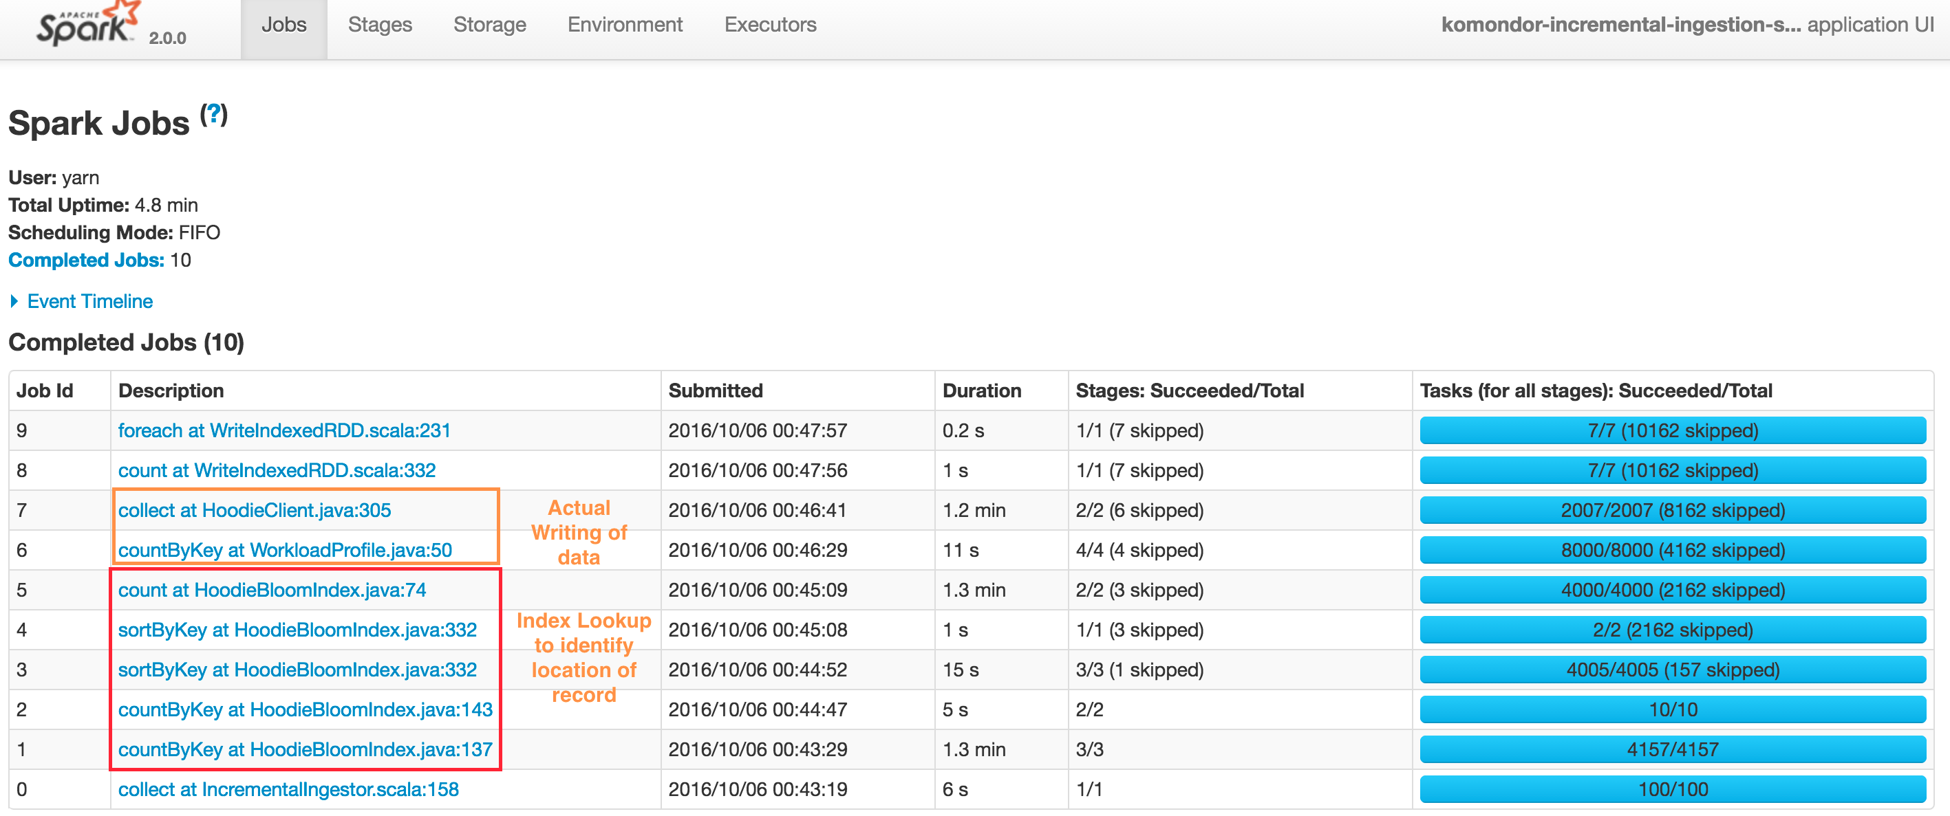Viewport: 1950px width, 816px height.
Task: Click the 100/100 tasks progress bar
Action: tap(1672, 791)
